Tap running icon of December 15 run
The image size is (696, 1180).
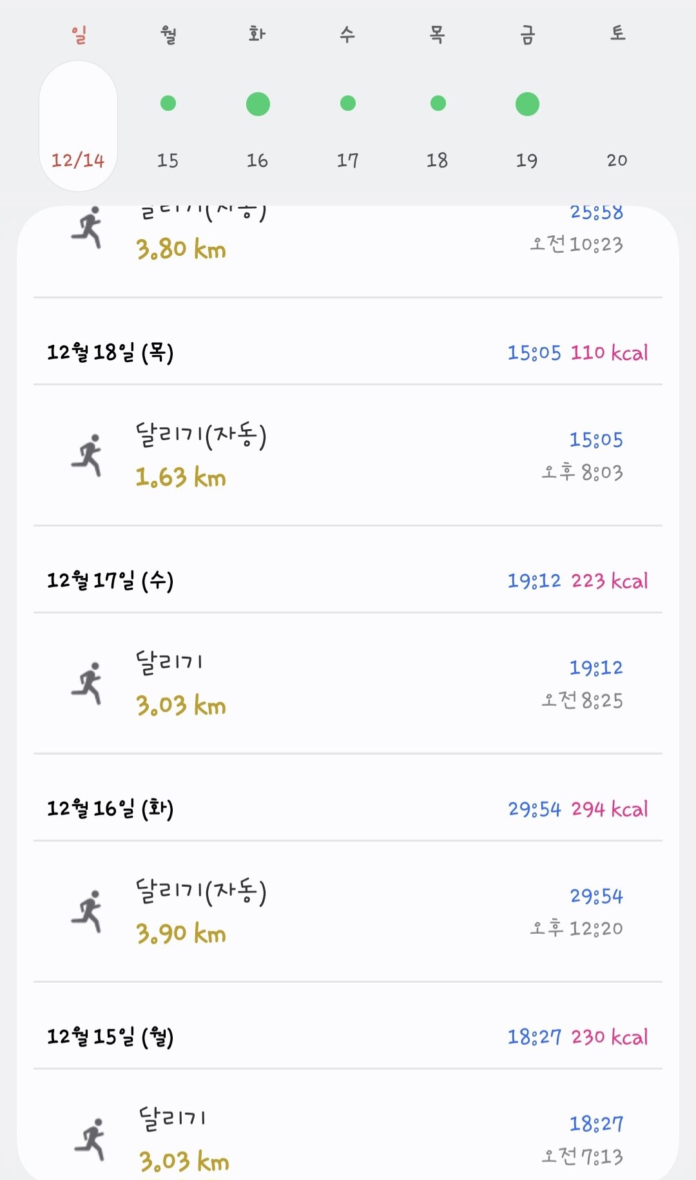point(90,1139)
